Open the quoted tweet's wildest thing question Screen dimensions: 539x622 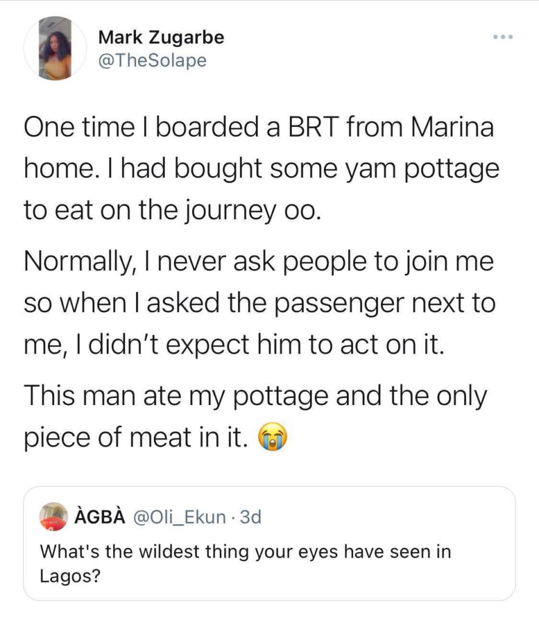coord(245,552)
